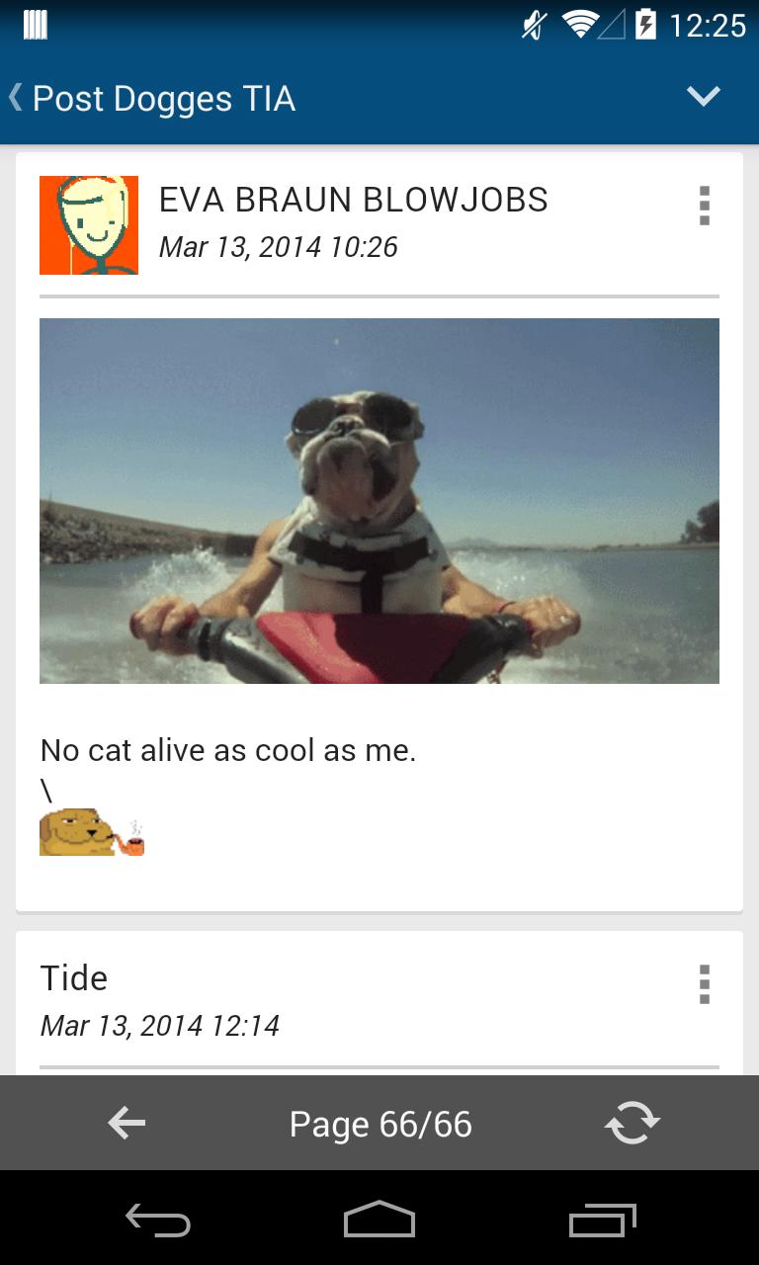Open Android recent apps button
The width and height of the screenshot is (759, 1265).
(x=602, y=1221)
